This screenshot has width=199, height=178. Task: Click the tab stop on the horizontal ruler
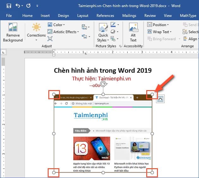pyautogui.click(x=86, y=53)
